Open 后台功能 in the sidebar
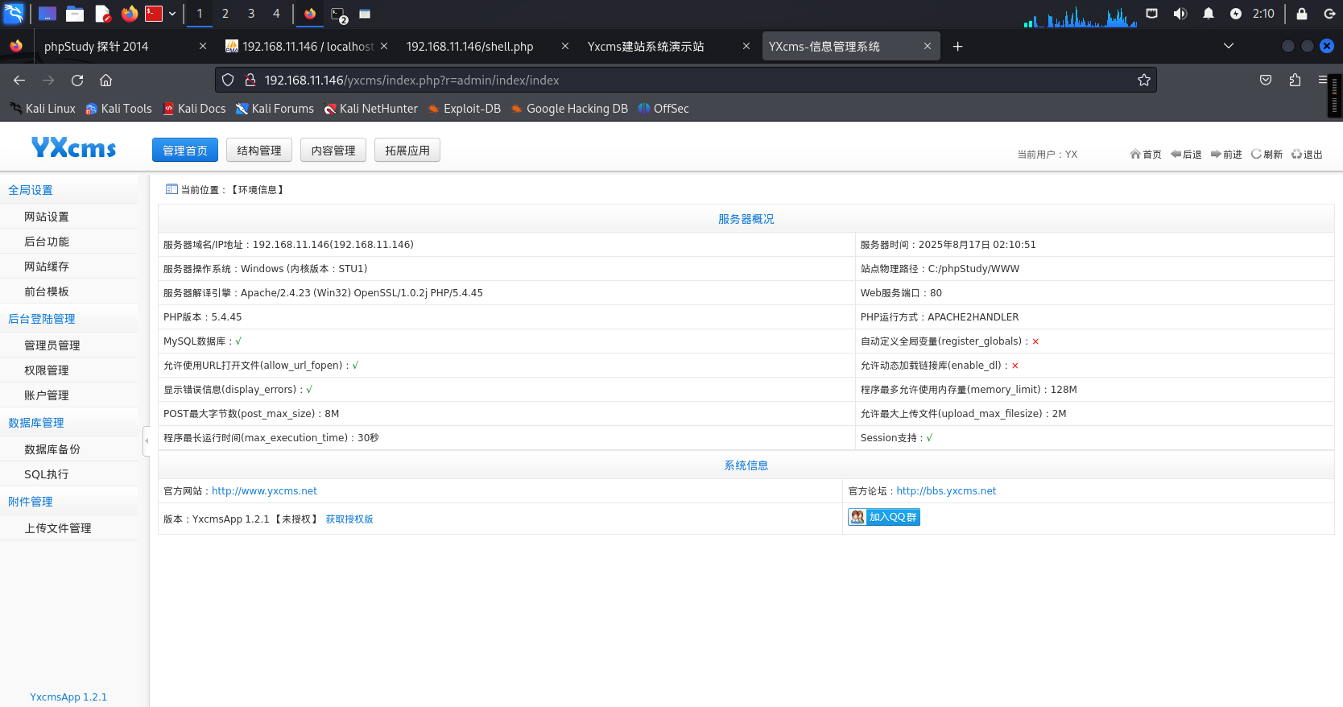Image resolution: width=1343 pixels, height=707 pixels. point(47,242)
